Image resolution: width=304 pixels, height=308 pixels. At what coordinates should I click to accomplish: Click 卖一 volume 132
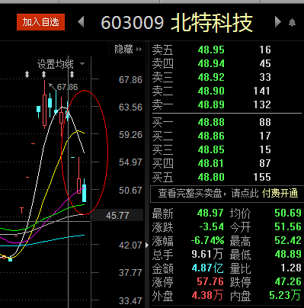click(262, 104)
